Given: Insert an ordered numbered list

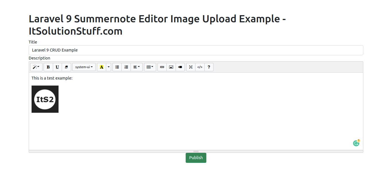Looking at the screenshot, I should pos(126,67).
